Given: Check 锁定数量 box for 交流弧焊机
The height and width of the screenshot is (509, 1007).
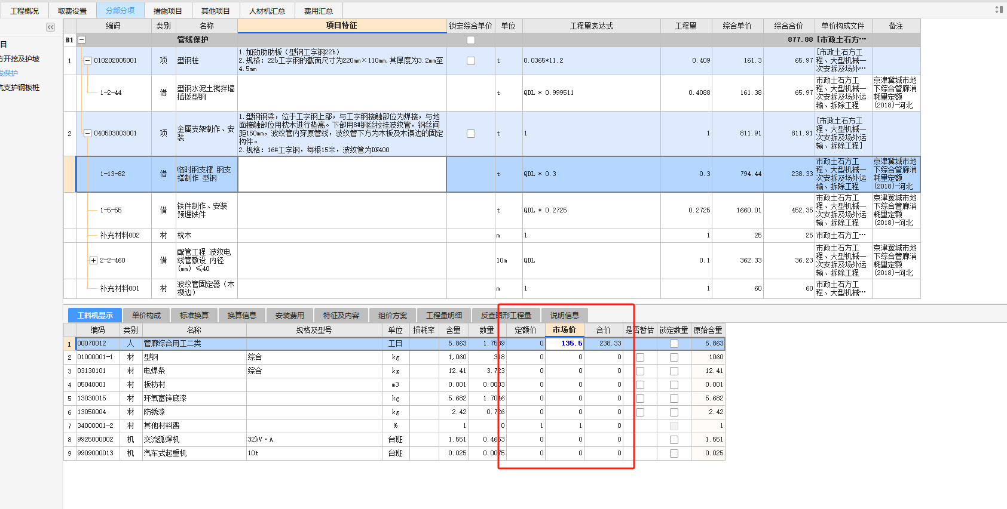Looking at the screenshot, I should tap(674, 440).
